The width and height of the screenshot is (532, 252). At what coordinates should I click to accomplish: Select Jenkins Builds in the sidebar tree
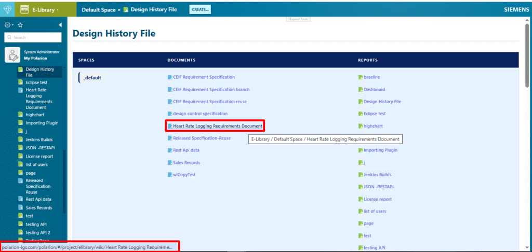pyautogui.click(x=39, y=139)
